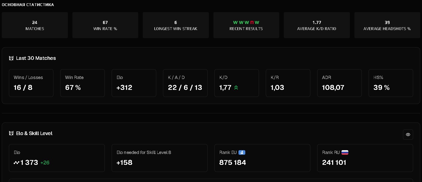The height and width of the screenshot is (182, 422).
Task: Click the ADR value 108,07
Action: (x=333, y=88)
